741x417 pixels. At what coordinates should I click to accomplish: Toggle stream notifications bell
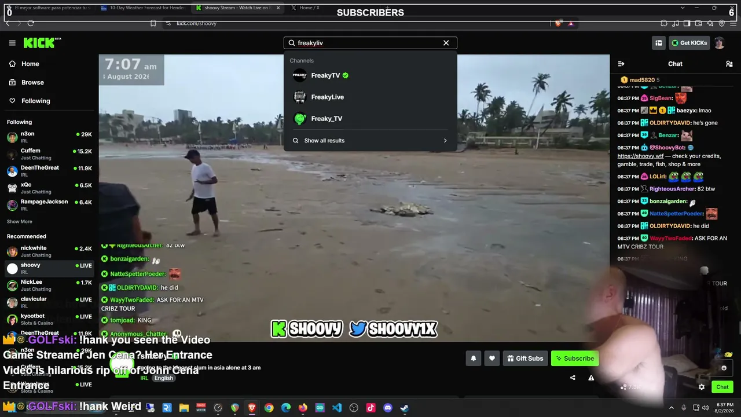(474, 359)
